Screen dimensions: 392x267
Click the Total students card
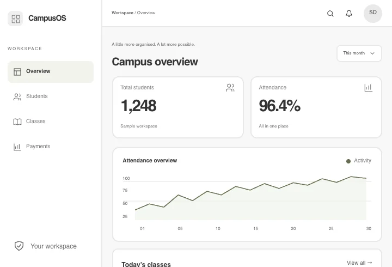(178, 107)
